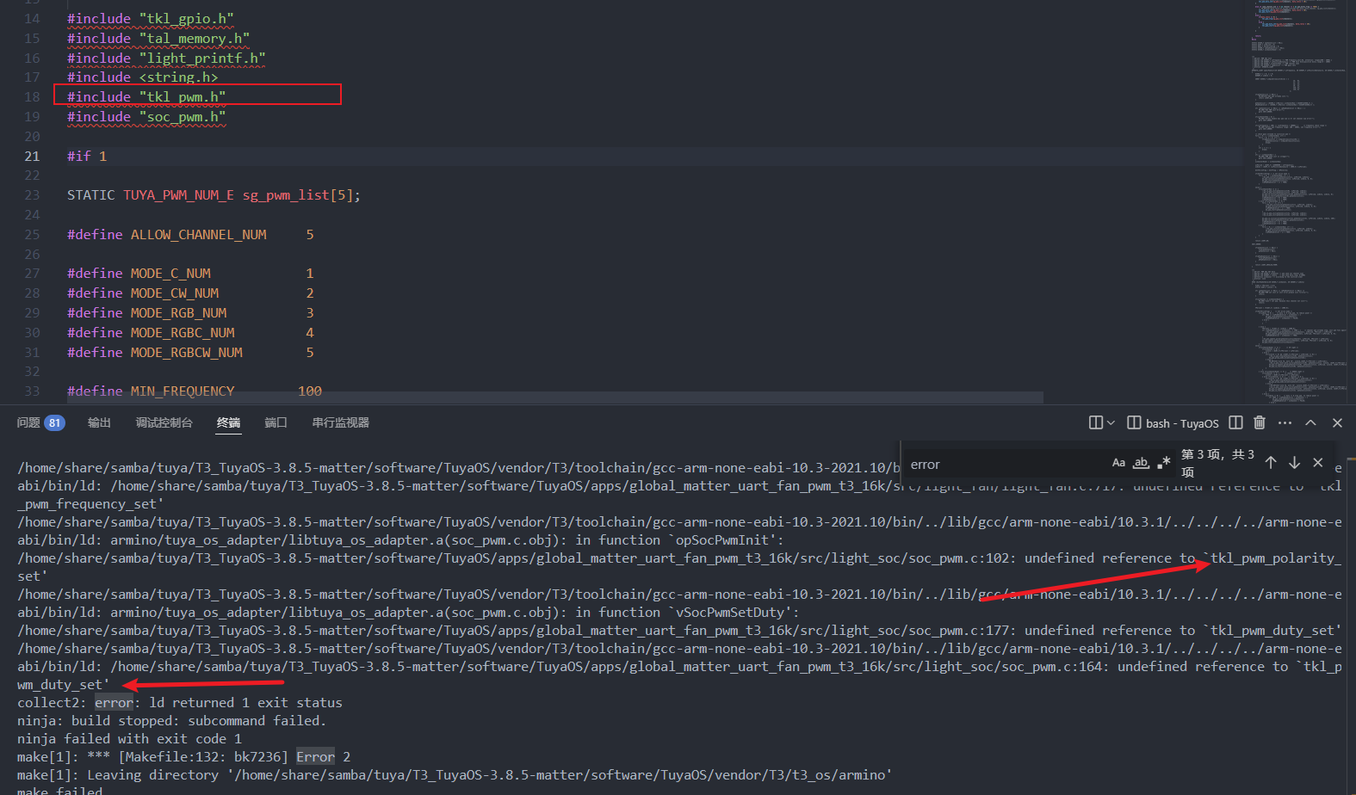Click the soc_pwm.c:177 path in terminal
This screenshot has height=795, width=1356.
pos(514,631)
